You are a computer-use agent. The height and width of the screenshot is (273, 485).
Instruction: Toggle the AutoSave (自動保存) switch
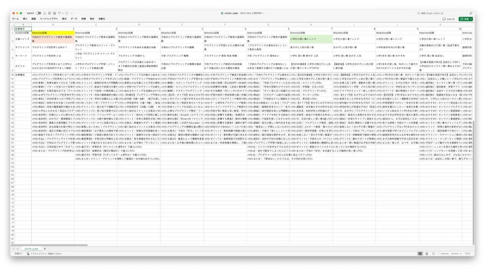click(38, 13)
